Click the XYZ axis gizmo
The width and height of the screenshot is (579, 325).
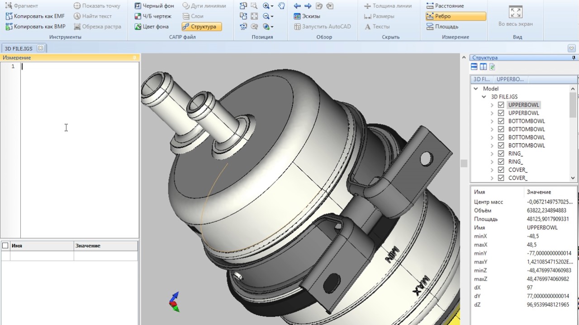(174, 302)
